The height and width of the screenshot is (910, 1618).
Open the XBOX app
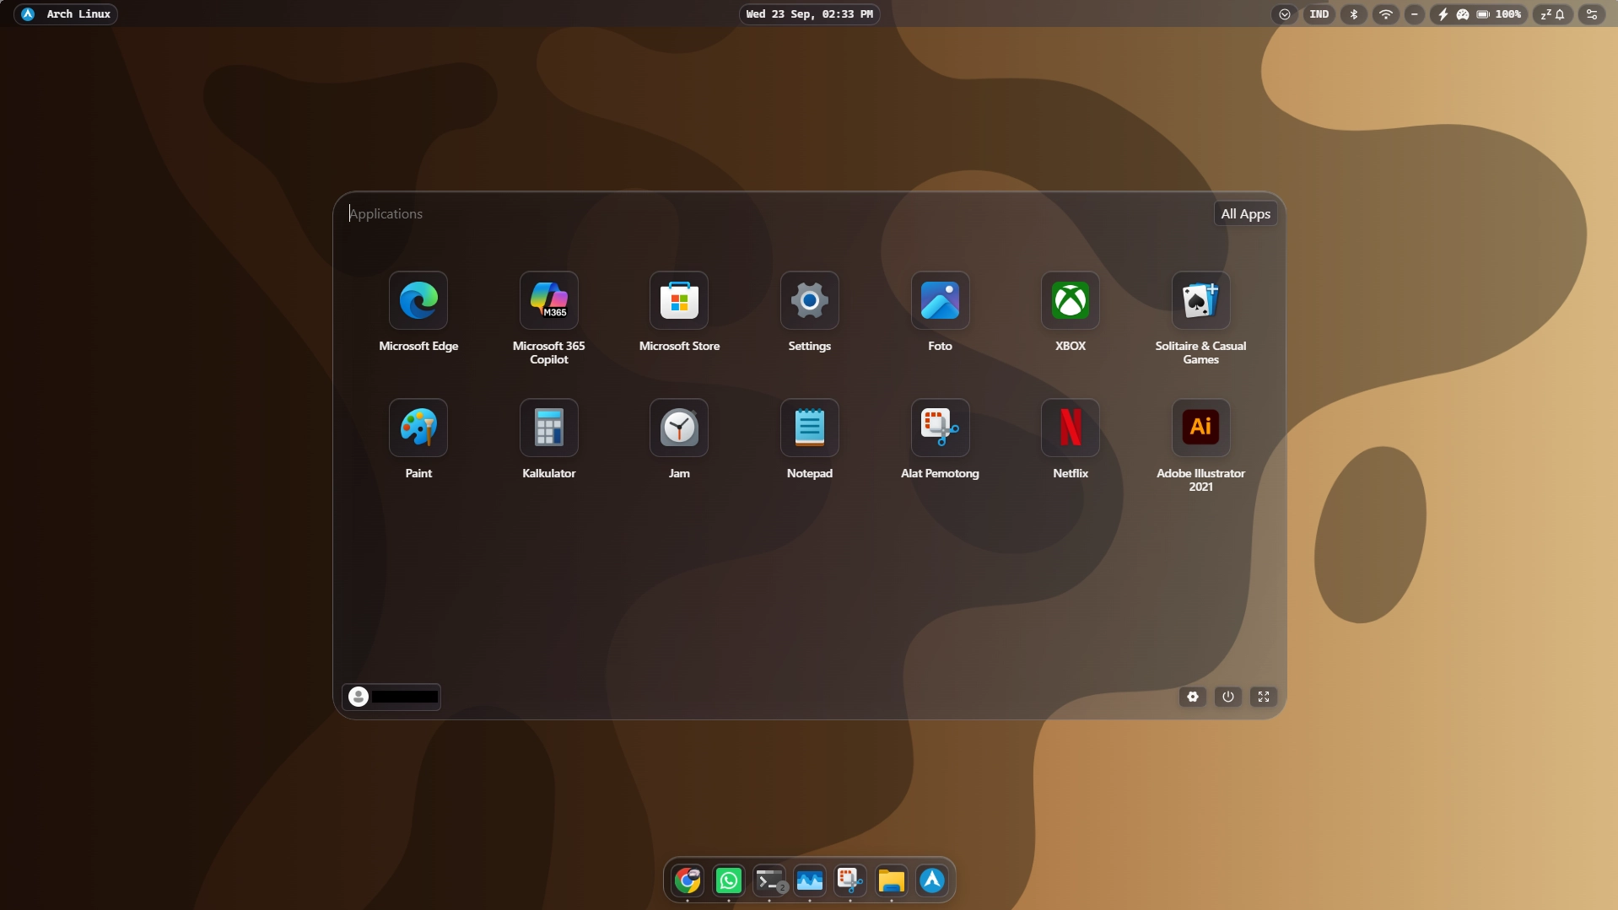pos(1071,300)
